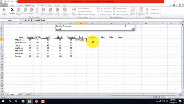Image resolution: width=184 pixels, height=104 pixels.
Task: Click the horizontal scrollbar right arrow
Action: tap(179, 94)
